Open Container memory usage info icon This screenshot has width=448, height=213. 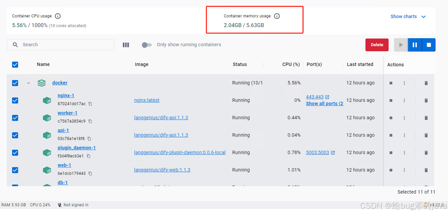[x=277, y=16]
